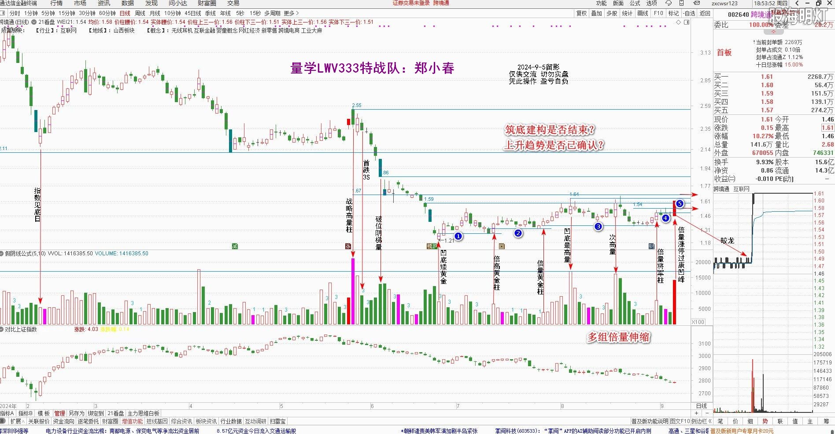Click the 另存为 button
This screenshot has height=434, width=835.
tap(76, 413)
